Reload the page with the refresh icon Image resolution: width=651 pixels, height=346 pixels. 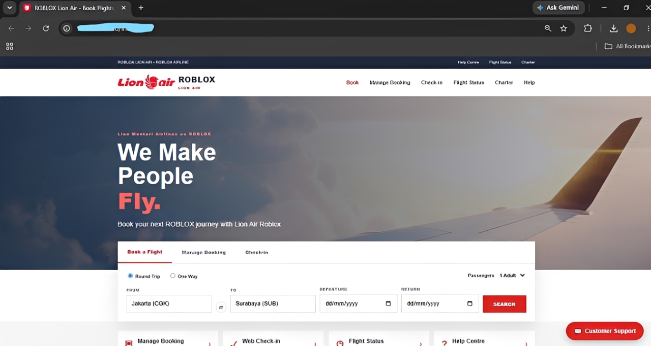point(46,28)
